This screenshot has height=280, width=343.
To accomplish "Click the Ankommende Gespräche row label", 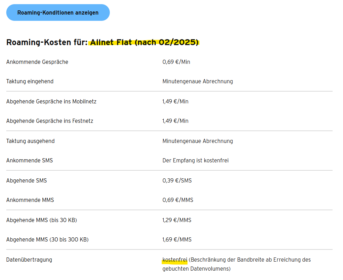I will point(37,62).
